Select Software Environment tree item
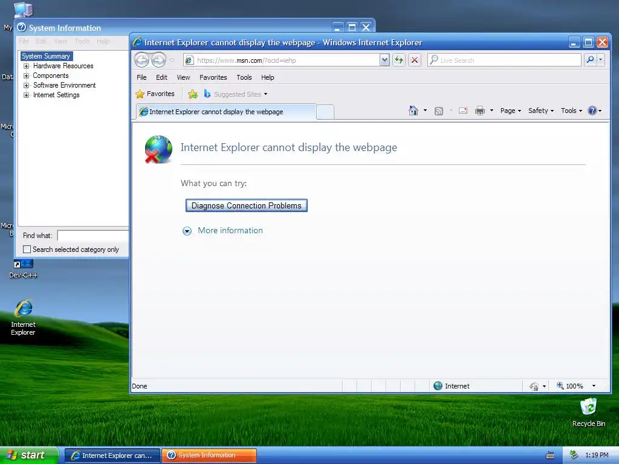The width and height of the screenshot is (619, 464). [x=64, y=85]
